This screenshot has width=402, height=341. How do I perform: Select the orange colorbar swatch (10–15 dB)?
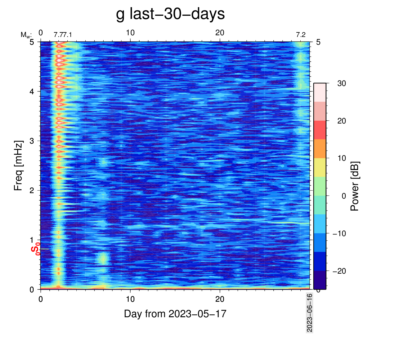point(320,149)
